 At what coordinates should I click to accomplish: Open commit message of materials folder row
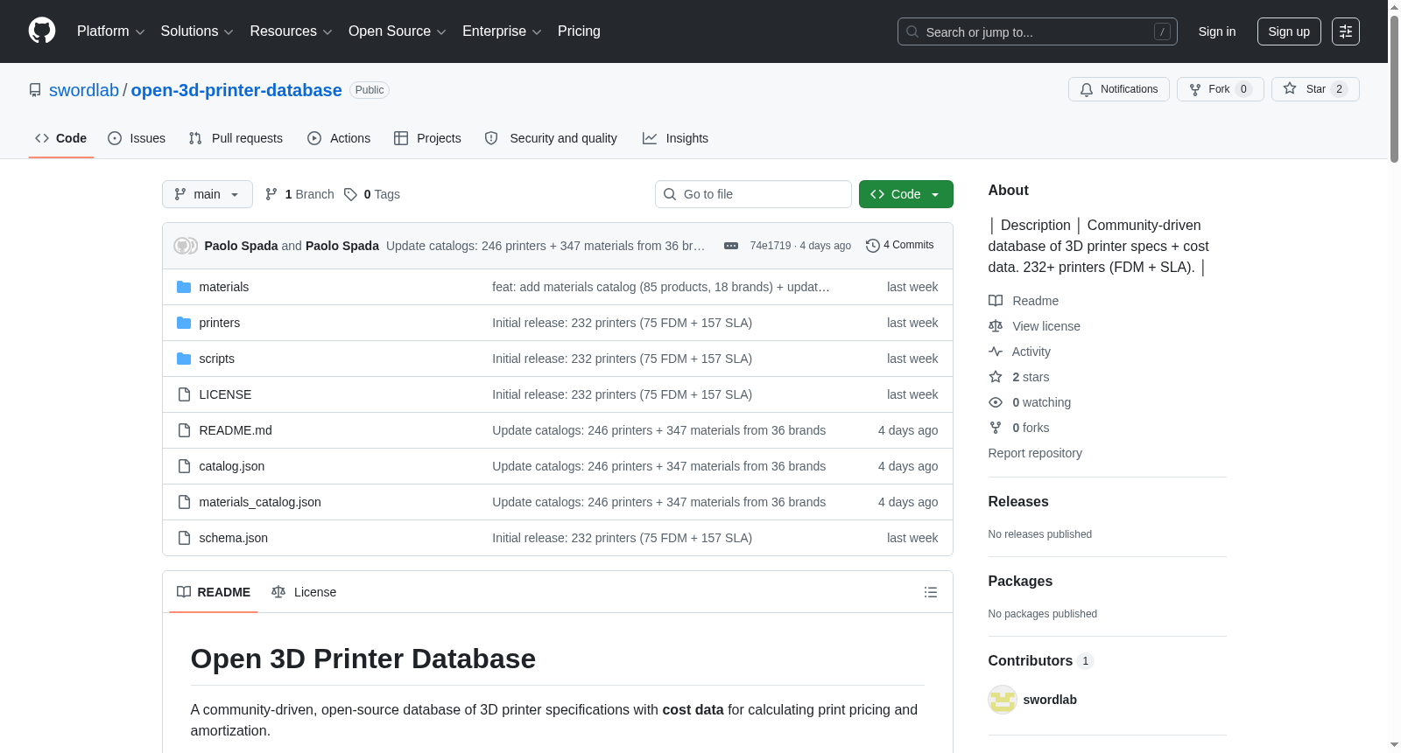(661, 287)
